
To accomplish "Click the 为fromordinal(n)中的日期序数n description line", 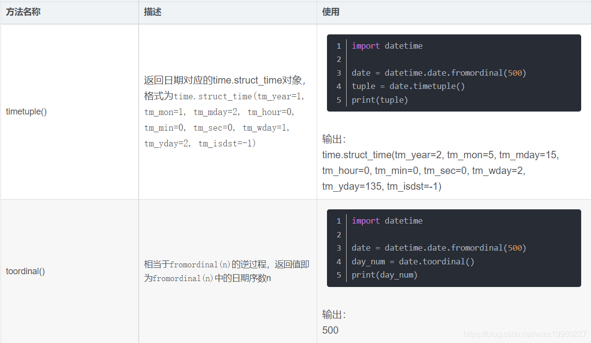I will click(x=208, y=278).
